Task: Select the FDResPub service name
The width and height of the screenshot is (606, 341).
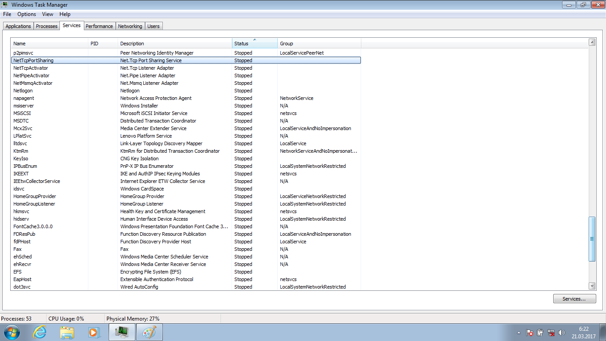Action: click(x=24, y=234)
